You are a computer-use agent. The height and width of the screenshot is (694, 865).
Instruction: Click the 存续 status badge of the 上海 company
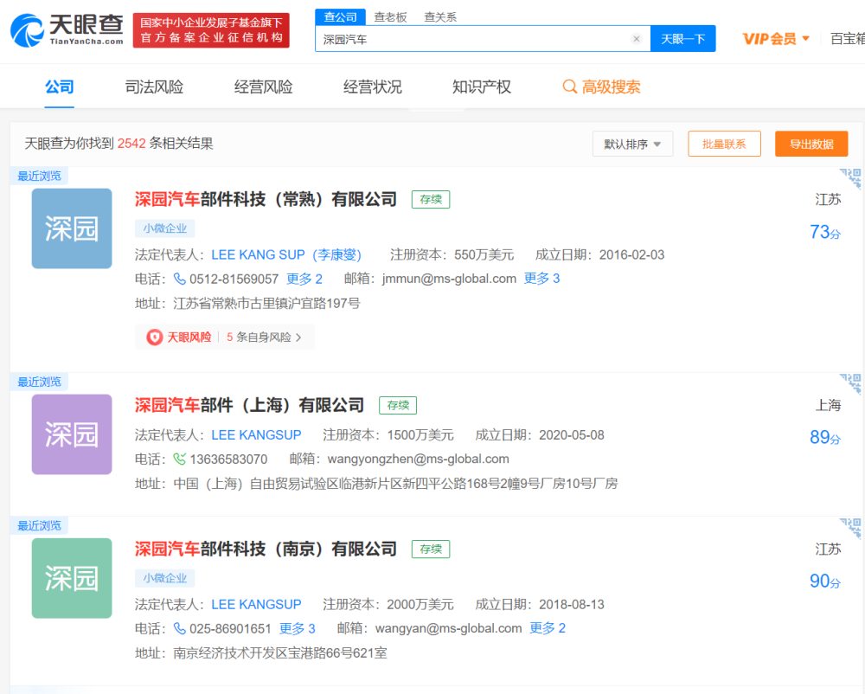(x=398, y=405)
